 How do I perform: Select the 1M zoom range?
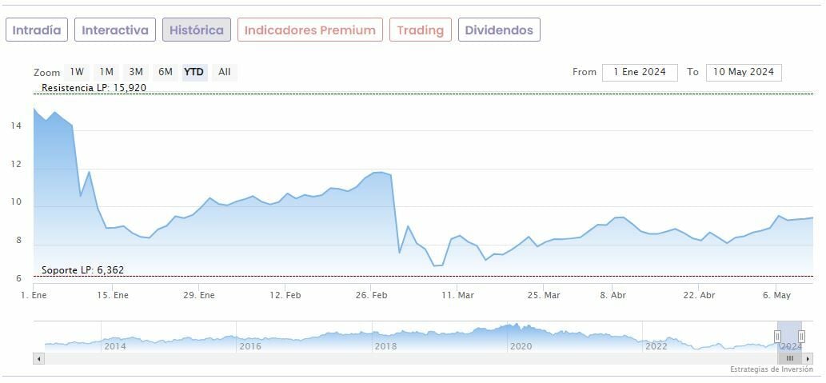click(106, 72)
